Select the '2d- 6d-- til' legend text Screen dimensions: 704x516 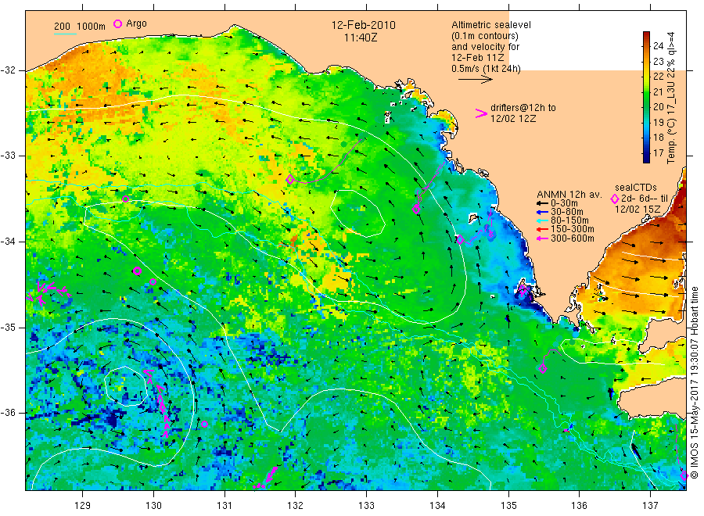pyautogui.click(x=645, y=199)
